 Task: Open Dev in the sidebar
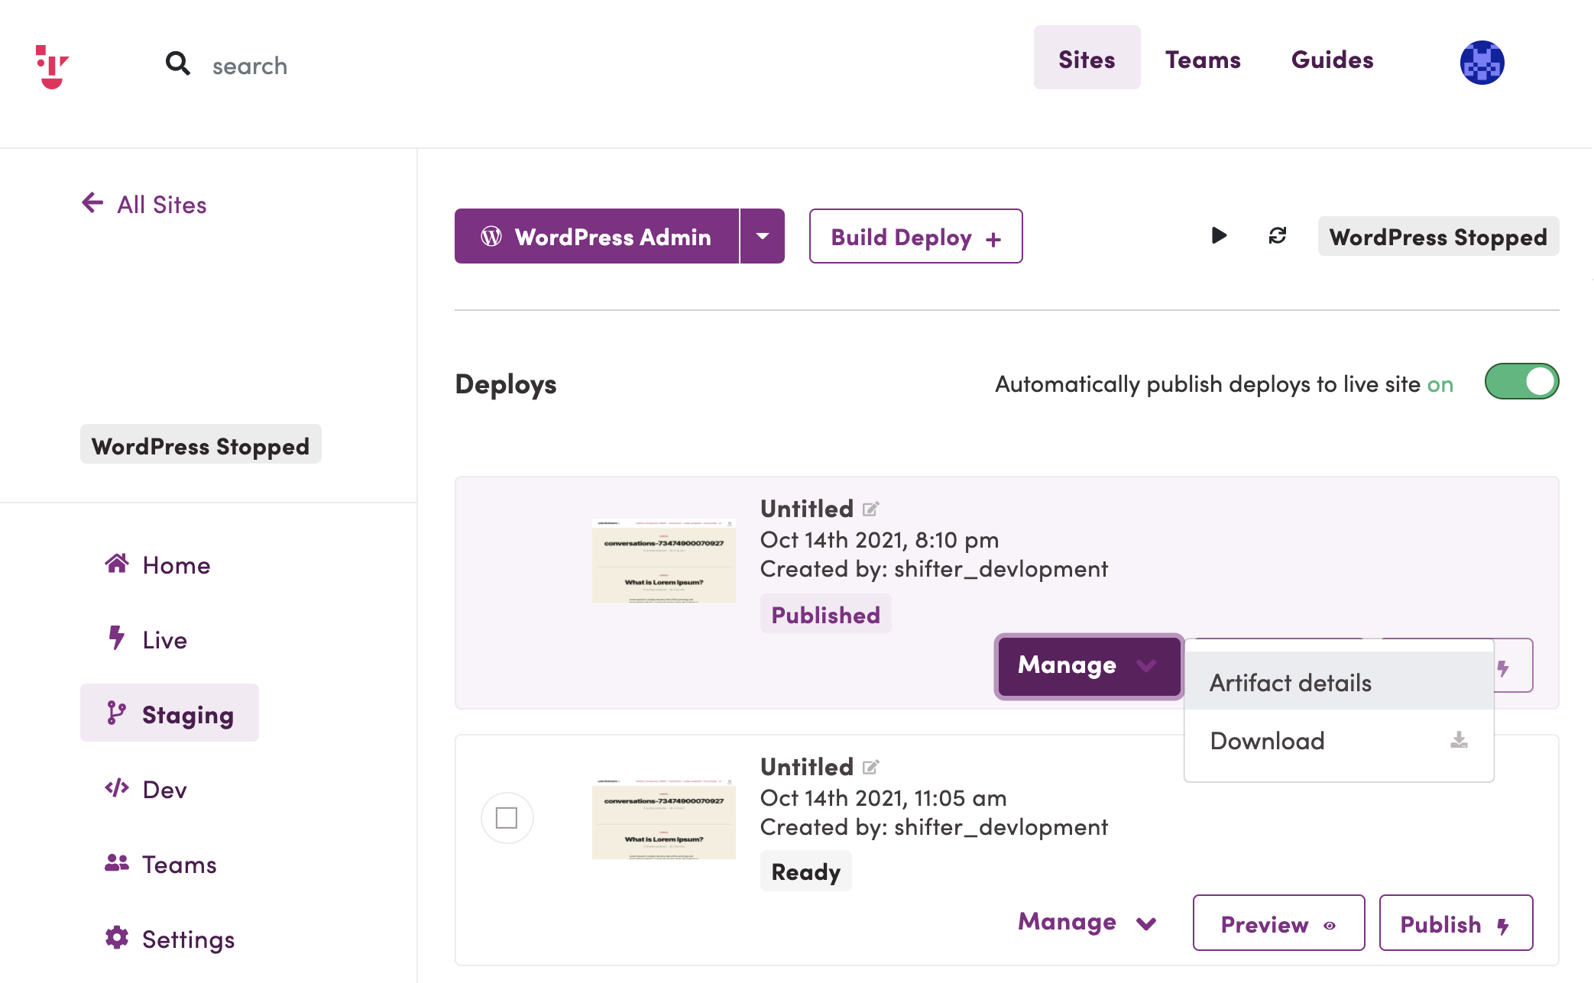[146, 789]
